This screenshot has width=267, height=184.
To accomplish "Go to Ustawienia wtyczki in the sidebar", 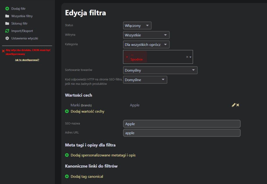I will 24,38.
